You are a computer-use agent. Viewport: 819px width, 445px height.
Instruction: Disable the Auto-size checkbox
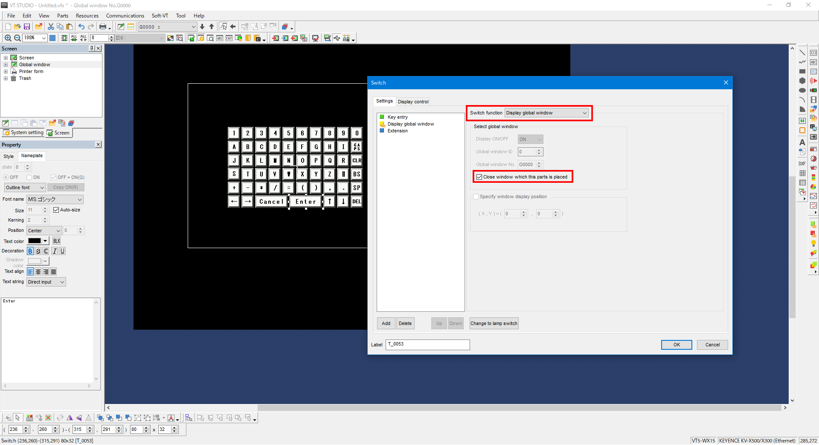point(56,210)
